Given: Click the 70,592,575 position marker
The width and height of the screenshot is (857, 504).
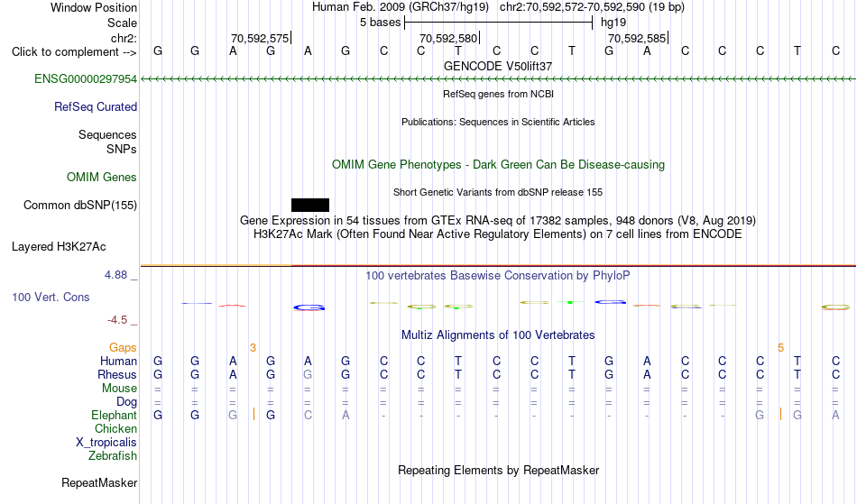Looking at the screenshot, I should [261, 38].
